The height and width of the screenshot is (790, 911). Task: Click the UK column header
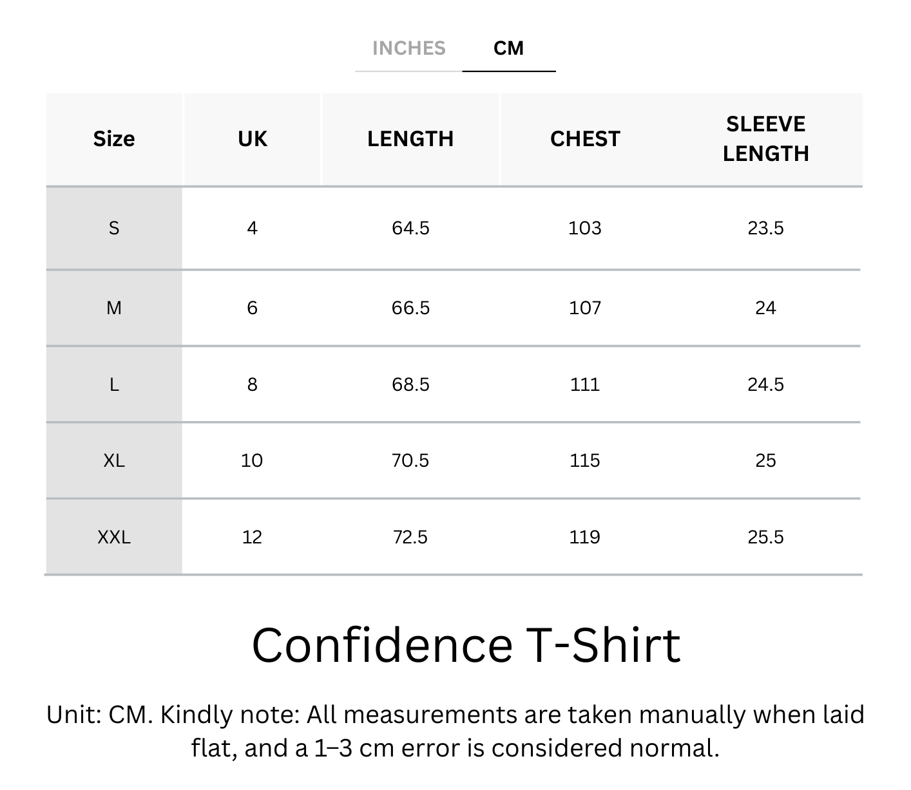[x=252, y=139]
